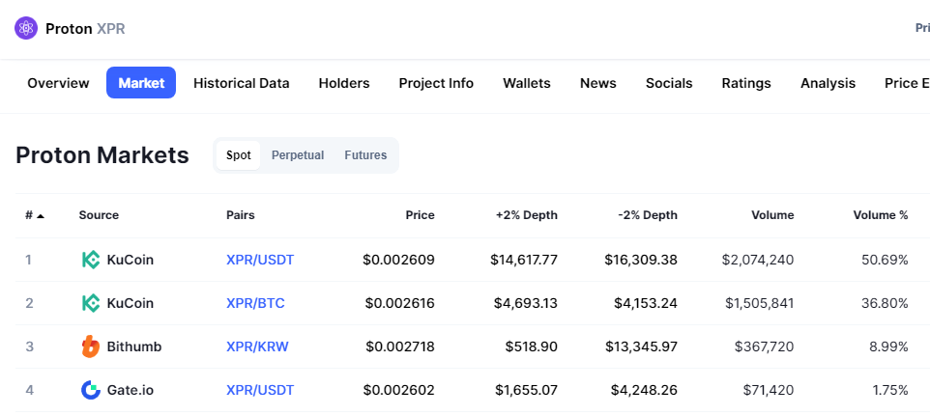
Task: Click the volume value $1,505,841
Action: [x=759, y=303]
